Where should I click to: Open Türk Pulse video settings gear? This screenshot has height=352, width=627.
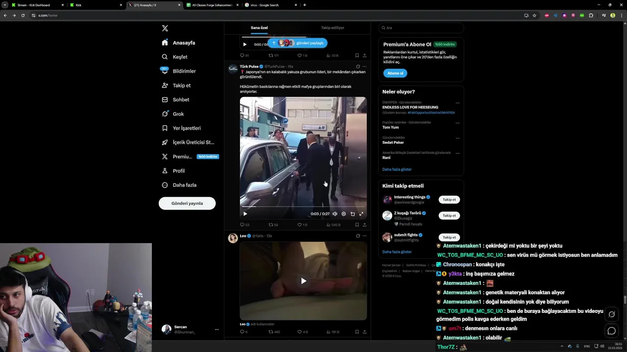[343, 214]
